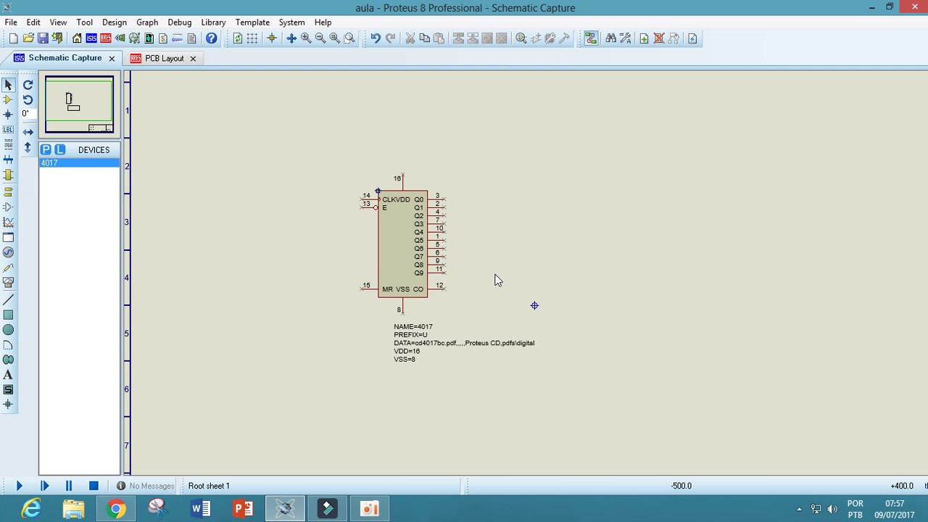Zoom out of the schematic
The height and width of the screenshot is (522, 928).
tap(320, 38)
